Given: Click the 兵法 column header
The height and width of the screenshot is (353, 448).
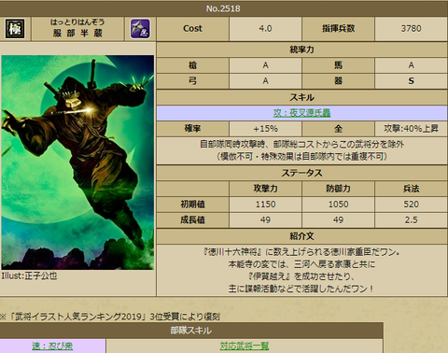Looking at the screenshot, I should (411, 189).
